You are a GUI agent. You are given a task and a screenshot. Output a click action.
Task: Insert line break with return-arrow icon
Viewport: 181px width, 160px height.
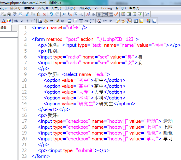click(x=22, y=21)
